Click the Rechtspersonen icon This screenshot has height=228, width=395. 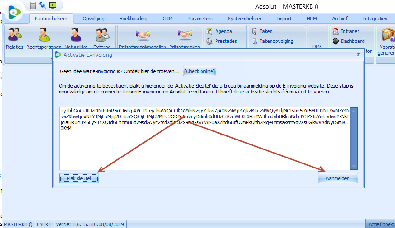pyautogui.click(x=43, y=35)
